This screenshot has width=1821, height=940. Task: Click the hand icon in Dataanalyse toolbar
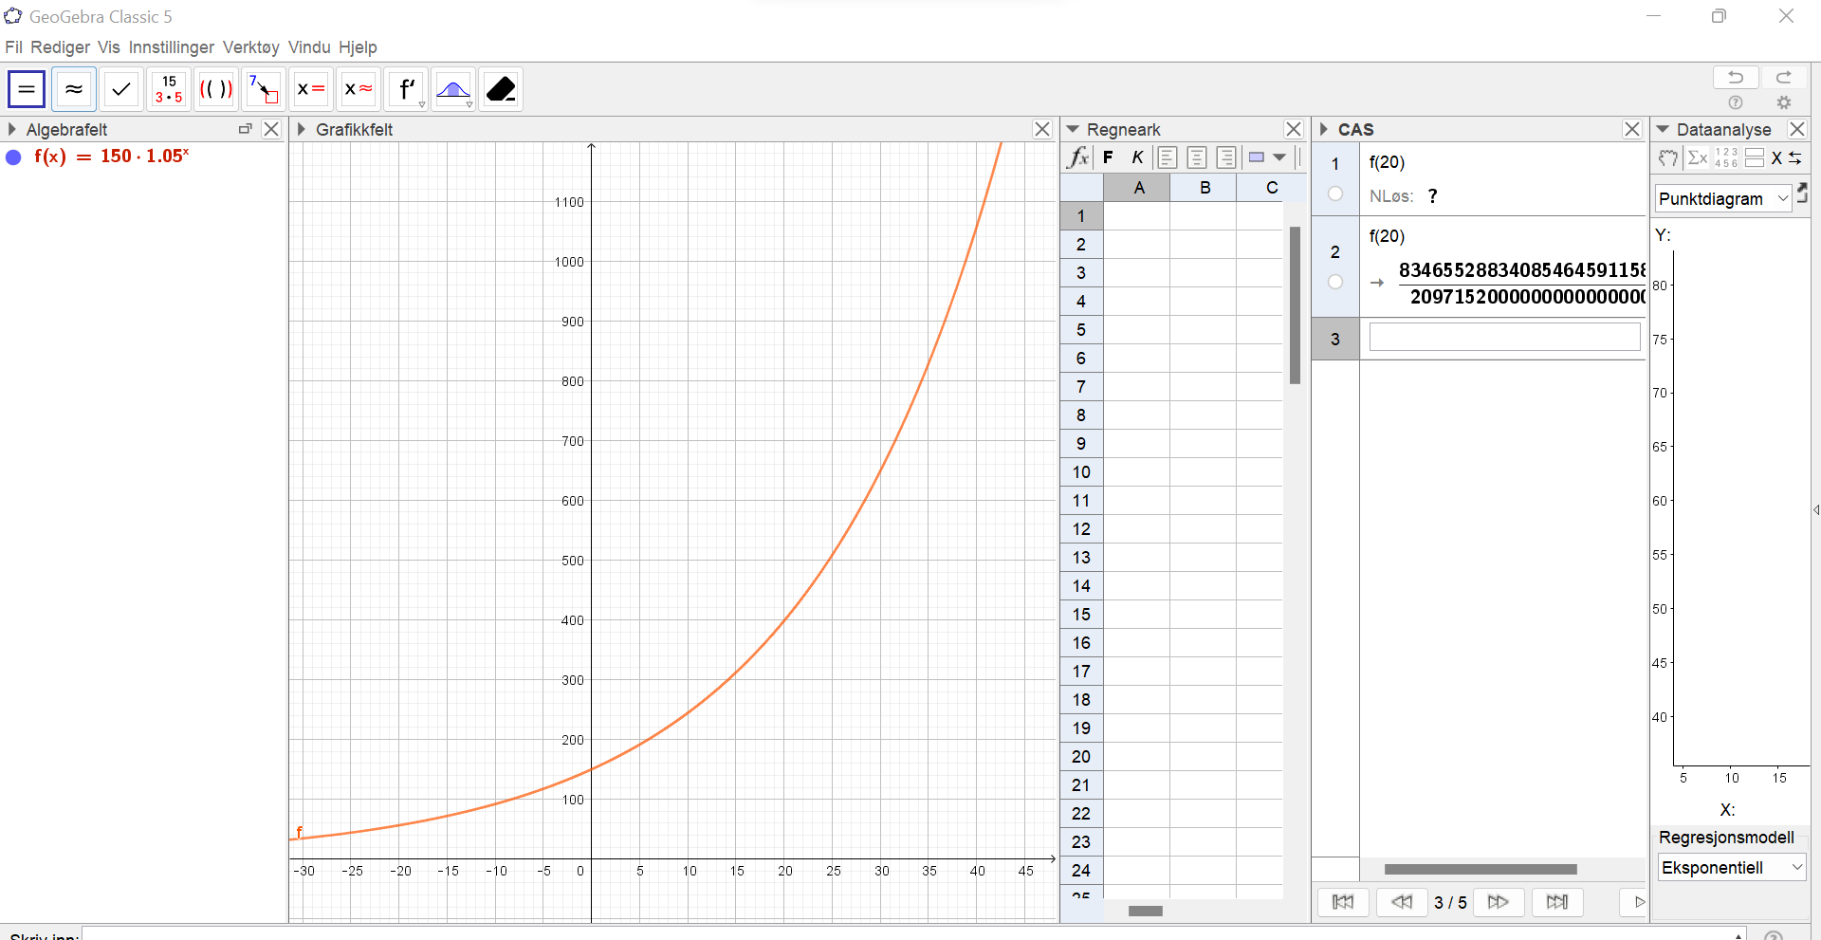pyautogui.click(x=1668, y=158)
